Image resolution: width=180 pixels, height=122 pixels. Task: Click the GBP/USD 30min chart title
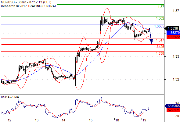click(26, 2)
